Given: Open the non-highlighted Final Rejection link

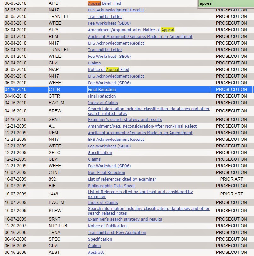Looking at the screenshot, I should [x=102, y=96].
